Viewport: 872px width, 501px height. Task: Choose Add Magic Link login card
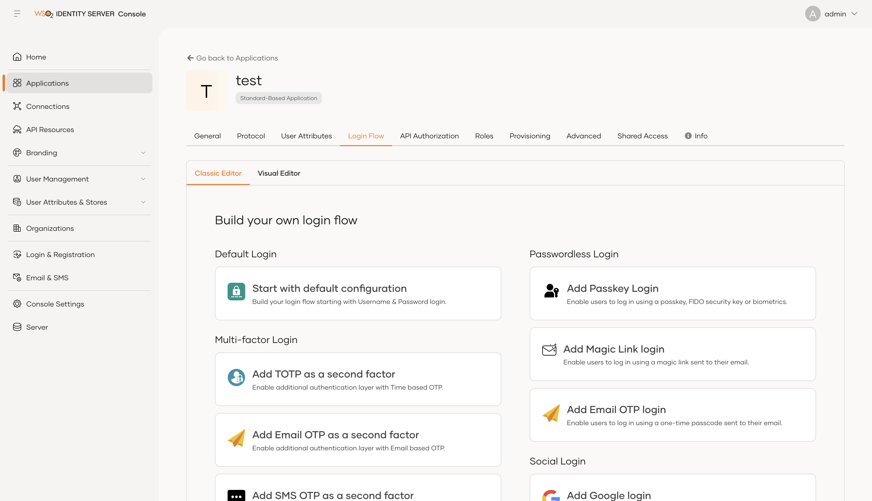tap(672, 354)
